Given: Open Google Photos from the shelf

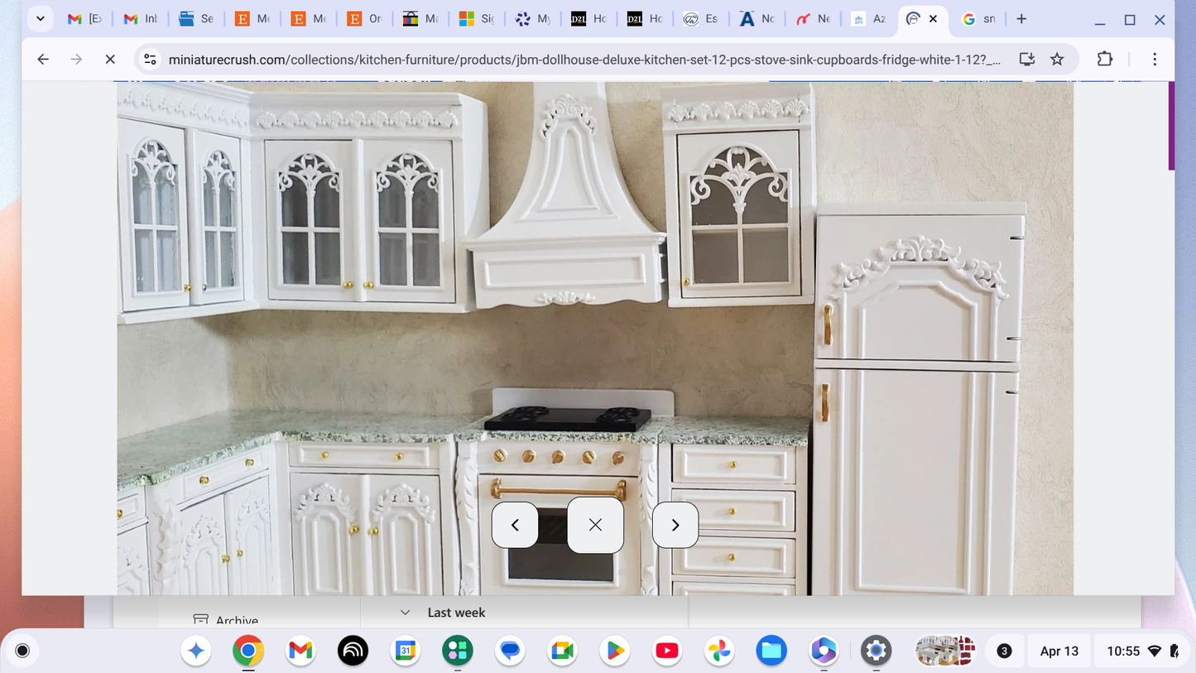Looking at the screenshot, I should [x=719, y=651].
